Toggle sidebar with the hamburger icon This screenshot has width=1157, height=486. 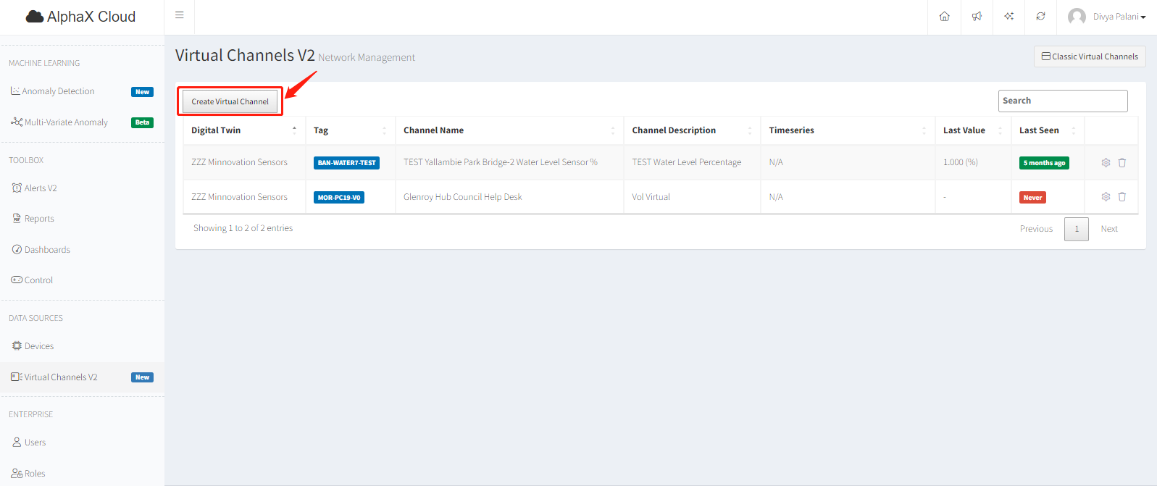pos(180,15)
